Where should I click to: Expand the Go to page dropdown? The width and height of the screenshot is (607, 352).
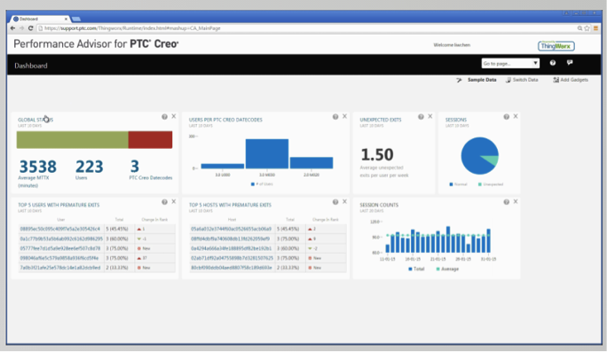point(510,64)
